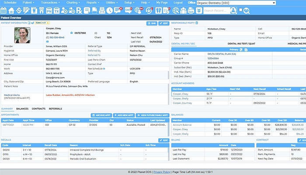
Task: Open the Office selection dropdown
Action: [x=236, y=3]
